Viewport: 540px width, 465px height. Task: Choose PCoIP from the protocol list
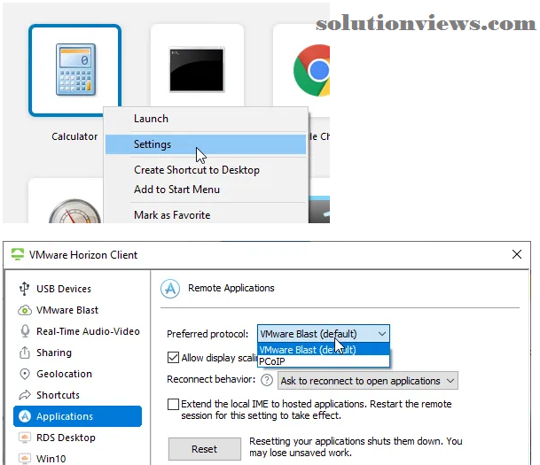pyautogui.click(x=324, y=361)
